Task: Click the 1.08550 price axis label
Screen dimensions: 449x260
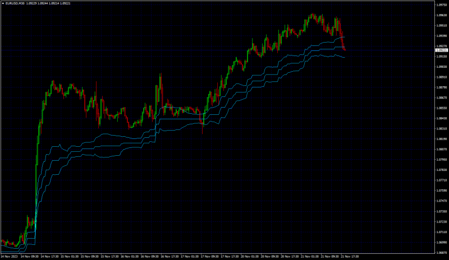Action: tap(442, 108)
